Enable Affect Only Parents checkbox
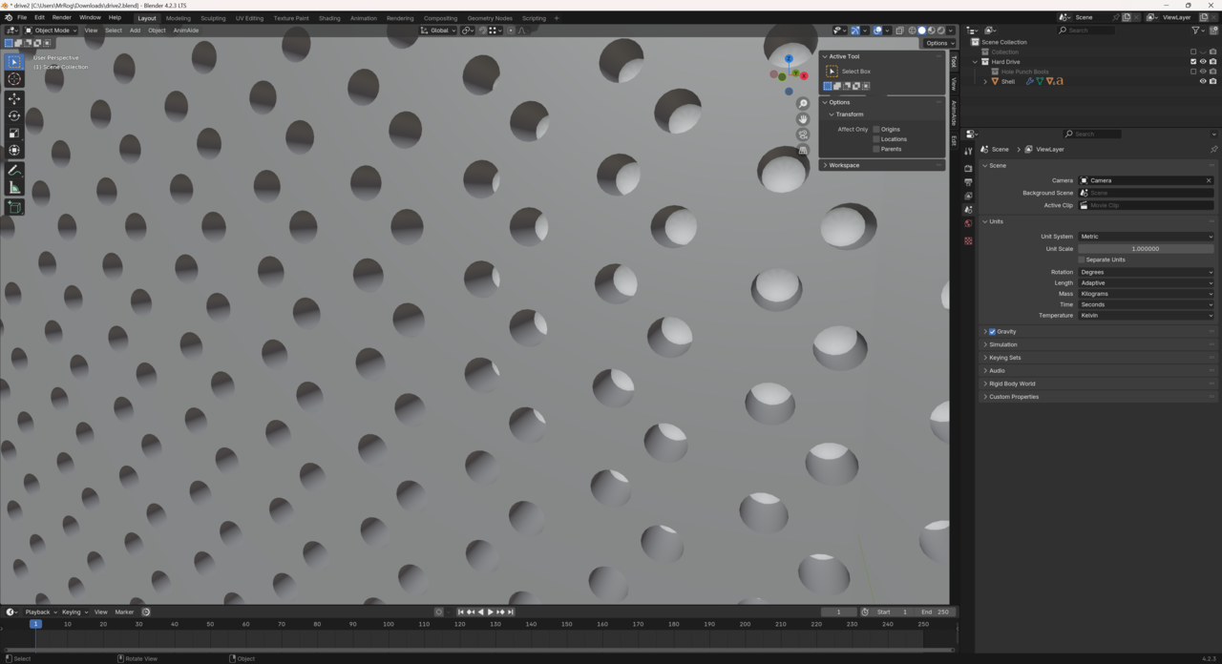The image size is (1222, 664). 876,149
